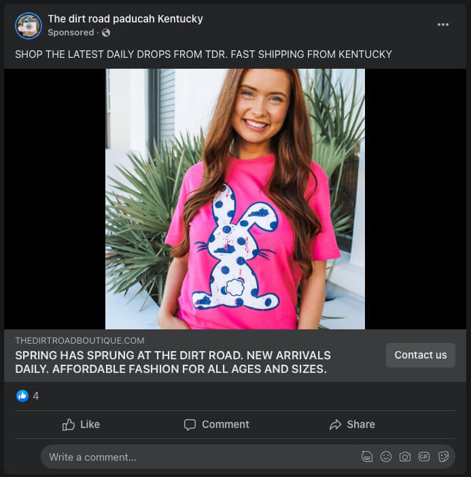The image size is (471, 477).
Task: Like the post
Action: 81,425
